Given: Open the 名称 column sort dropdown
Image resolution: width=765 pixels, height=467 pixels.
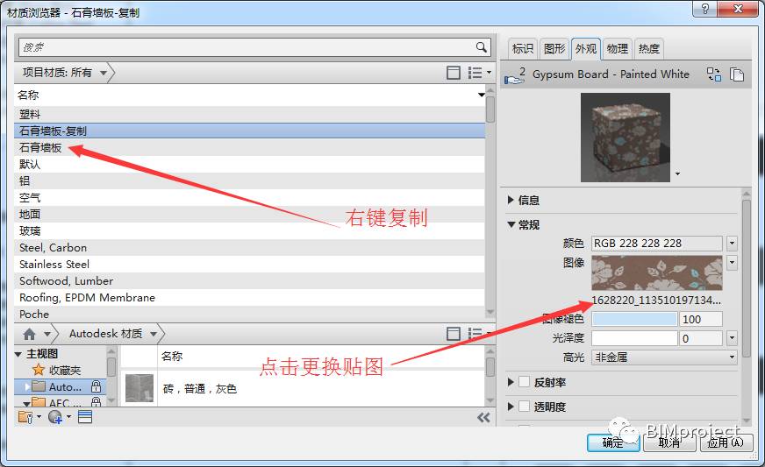Looking at the screenshot, I should pyautogui.click(x=481, y=95).
